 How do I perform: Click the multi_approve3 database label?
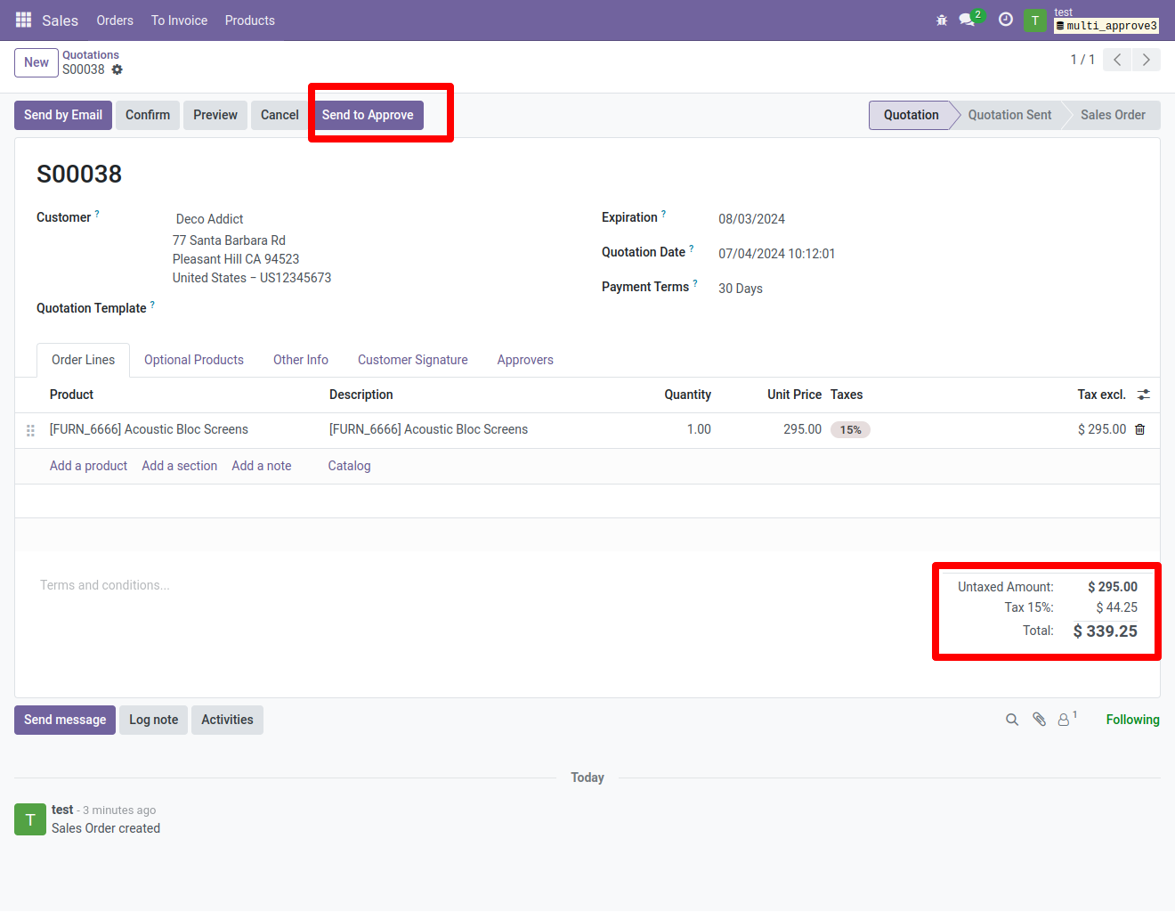coord(1106,26)
